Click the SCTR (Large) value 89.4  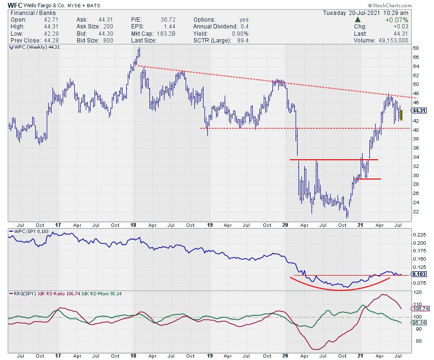tap(244, 41)
